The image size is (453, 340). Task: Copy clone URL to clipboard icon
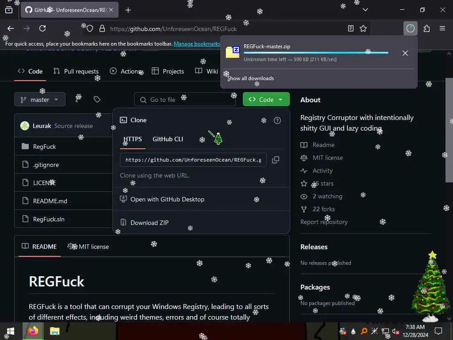point(276,159)
